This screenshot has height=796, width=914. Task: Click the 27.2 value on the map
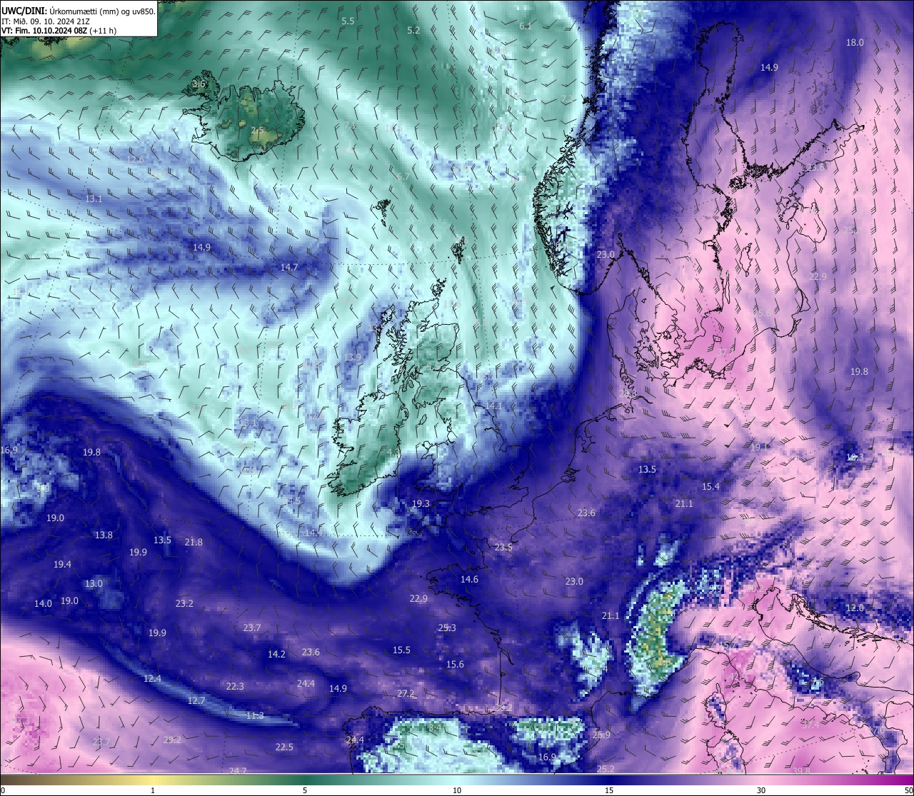[406, 693]
